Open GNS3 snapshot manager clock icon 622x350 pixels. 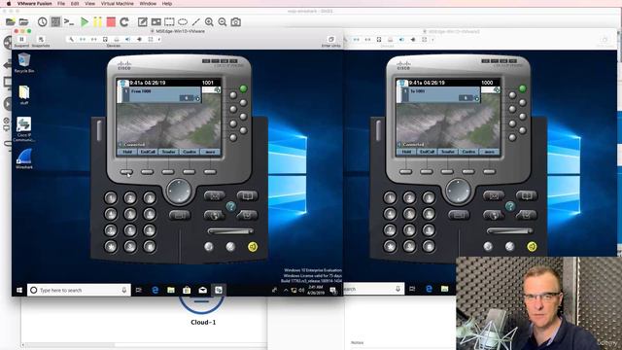pyautogui.click(x=43, y=21)
